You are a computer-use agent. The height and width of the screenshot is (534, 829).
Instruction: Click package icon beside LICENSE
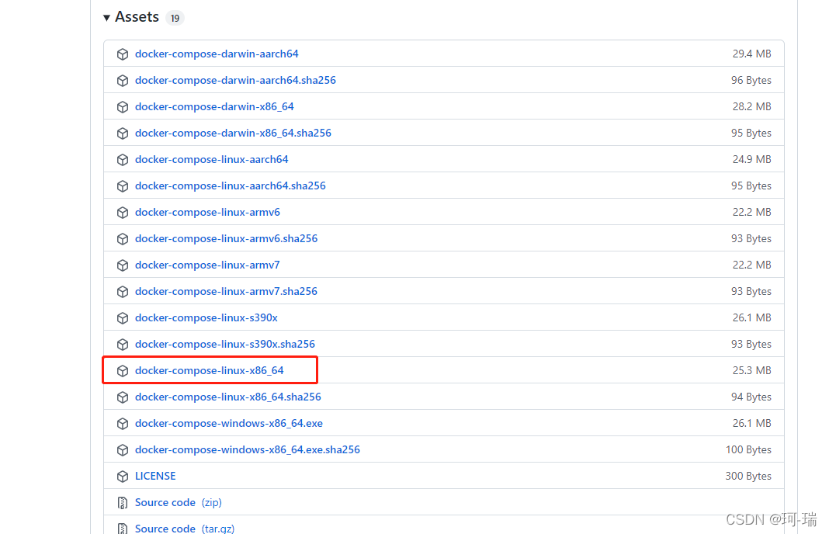pyautogui.click(x=123, y=477)
